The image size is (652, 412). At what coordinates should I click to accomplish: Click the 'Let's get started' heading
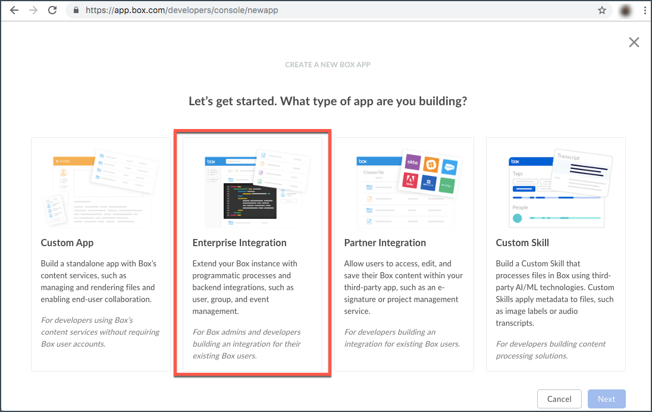tap(328, 102)
